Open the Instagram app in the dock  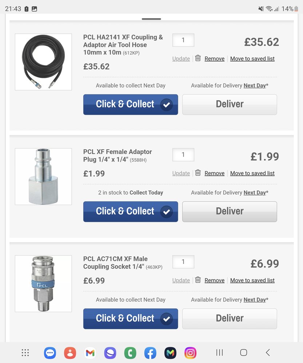click(x=190, y=353)
